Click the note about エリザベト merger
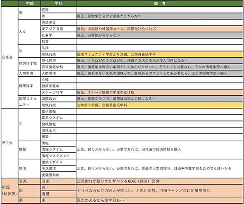The image size is (244, 204). (159, 181)
